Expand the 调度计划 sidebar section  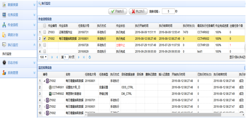point(34,35)
